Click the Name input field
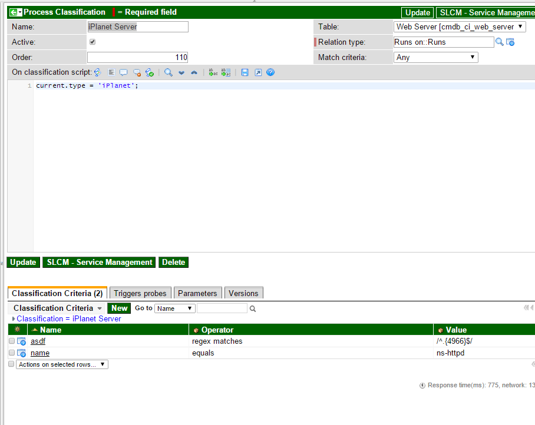The height and width of the screenshot is (425, 535). click(138, 26)
